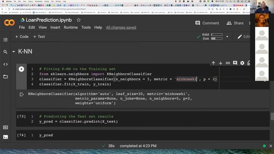The image size is (274, 154).
Task: Open the Insert menu
Action: (x=55, y=27)
